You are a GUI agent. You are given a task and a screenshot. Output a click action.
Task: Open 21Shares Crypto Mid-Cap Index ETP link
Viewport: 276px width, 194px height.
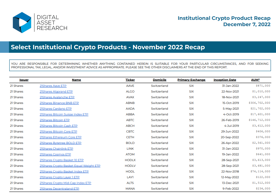pyautogui.click(x=65, y=183)
